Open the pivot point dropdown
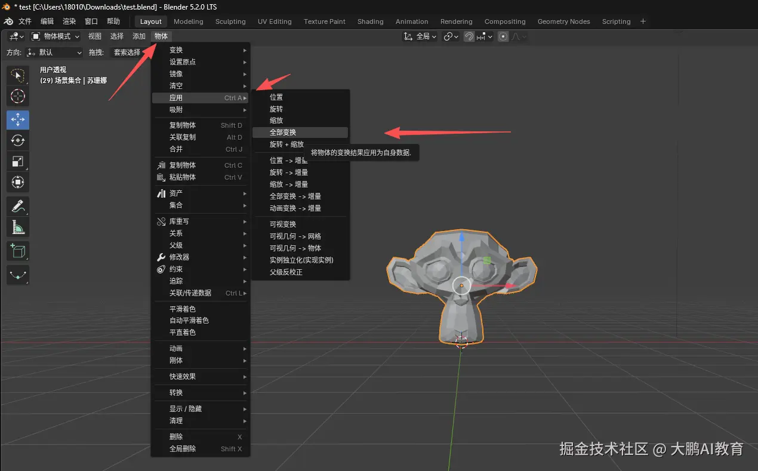The image size is (758, 471). (451, 36)
